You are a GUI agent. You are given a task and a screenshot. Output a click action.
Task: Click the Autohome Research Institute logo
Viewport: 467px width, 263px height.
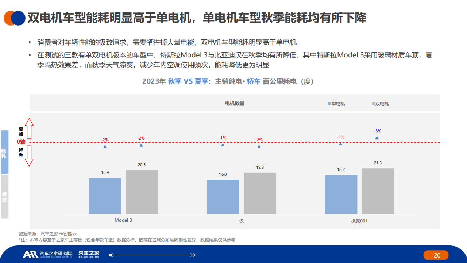pyautogui.click(x=47, y=254)
